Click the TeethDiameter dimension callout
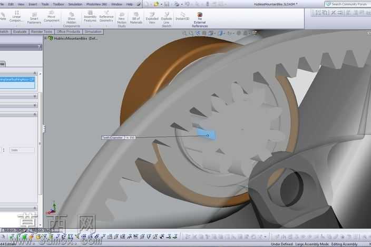The width and height of the screenshot is (371, 247). (x=118, y=137)
